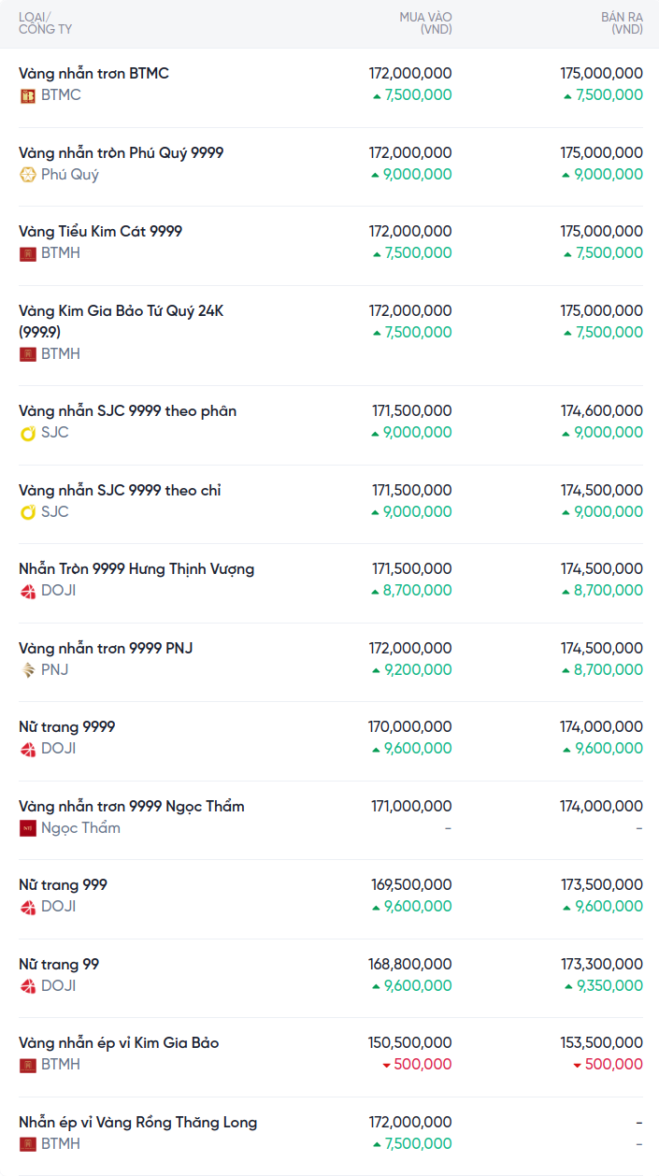Click DOJI logo under Nữ trang 99
The height and width of the screenshot is (1176, 659).
[x=28, y=986]
